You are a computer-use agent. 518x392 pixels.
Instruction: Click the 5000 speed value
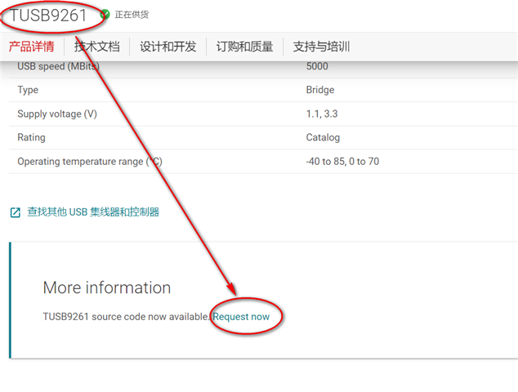[x=317, y=66]
